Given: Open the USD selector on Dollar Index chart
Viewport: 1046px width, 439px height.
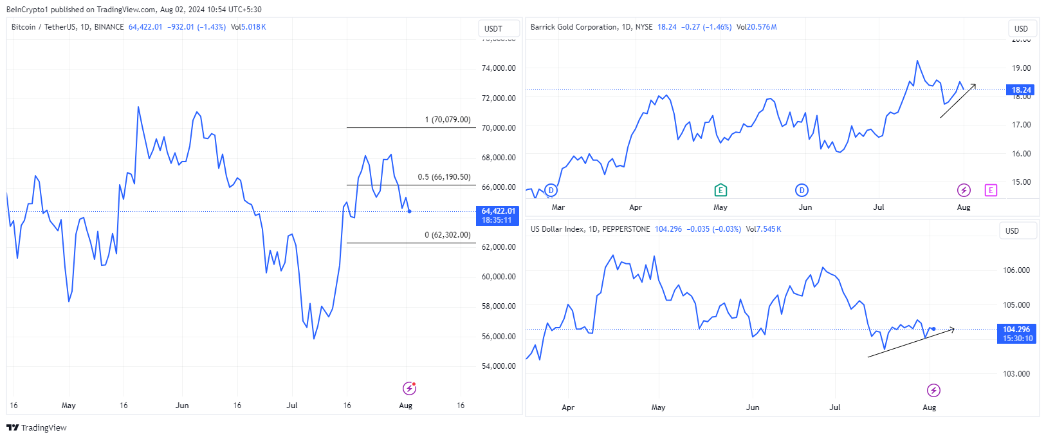Looking at the screenshot, I should click(x=1012, y=230).
